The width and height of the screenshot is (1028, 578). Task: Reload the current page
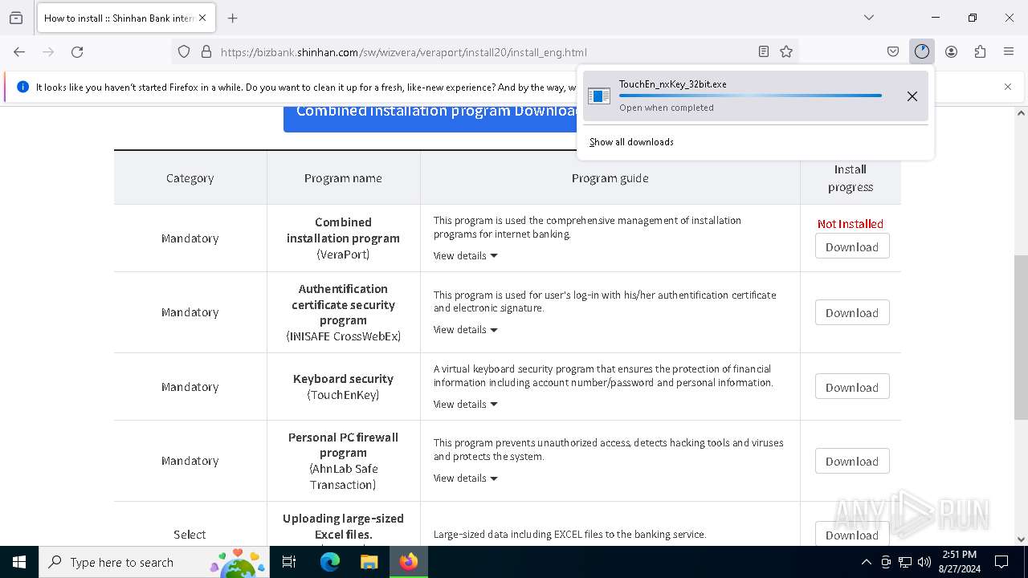click(x=77, y=51)
